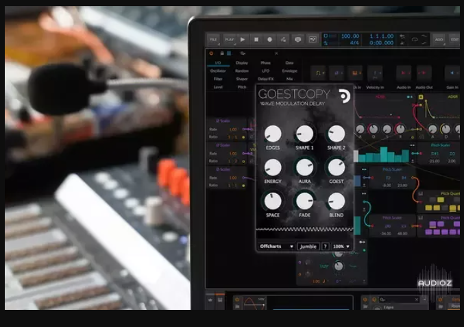Open the PLAY menu button
464x327 pixels.
230,39
